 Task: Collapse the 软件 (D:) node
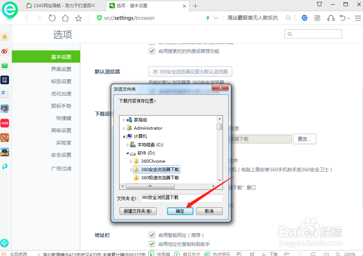point(127,153)
